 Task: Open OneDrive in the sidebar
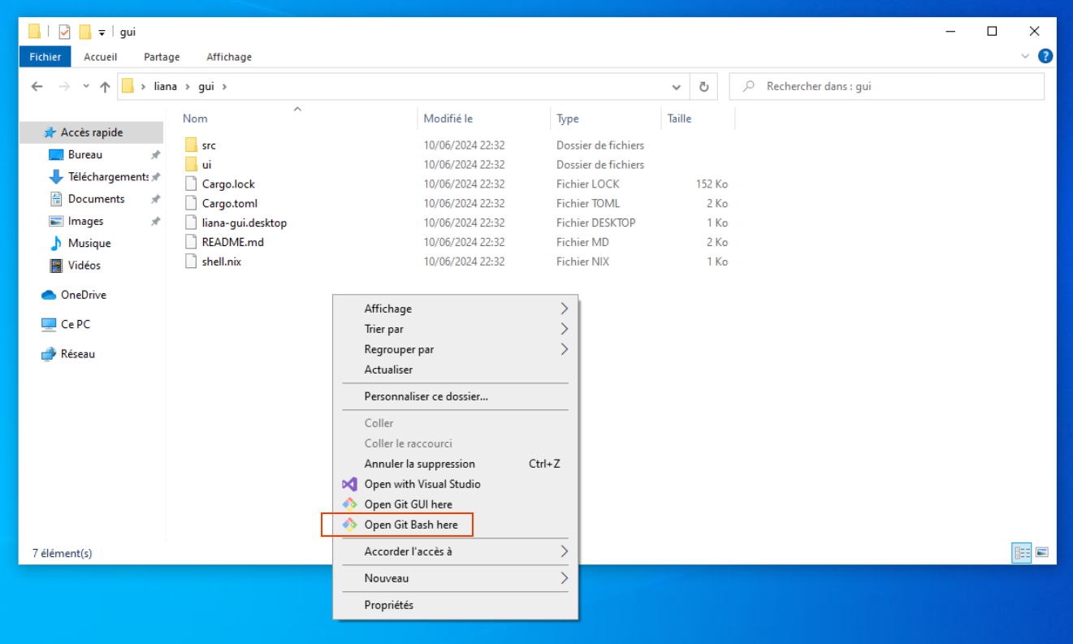coord(83,295)
